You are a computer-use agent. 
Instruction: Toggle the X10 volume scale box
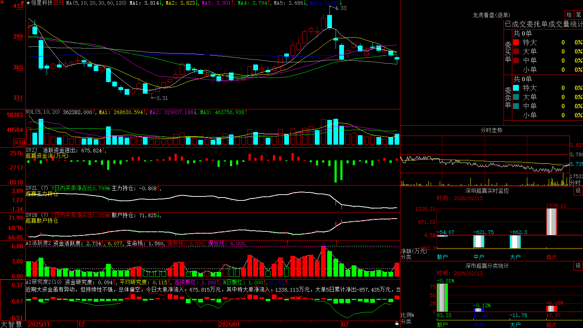click(19, 142)
